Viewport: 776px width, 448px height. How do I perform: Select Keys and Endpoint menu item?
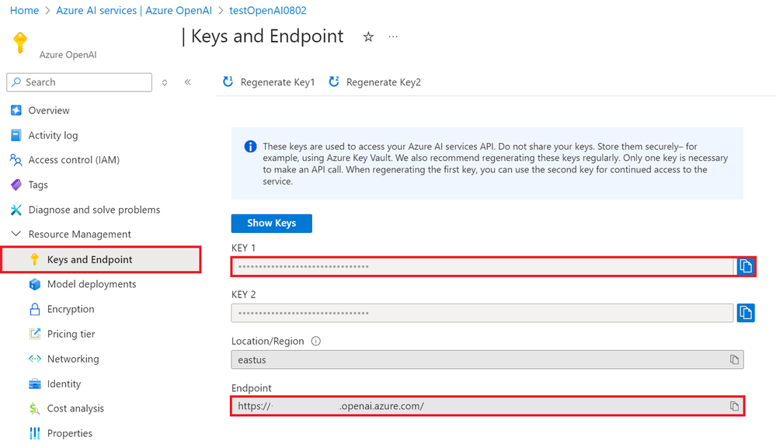tap(101, 259)
